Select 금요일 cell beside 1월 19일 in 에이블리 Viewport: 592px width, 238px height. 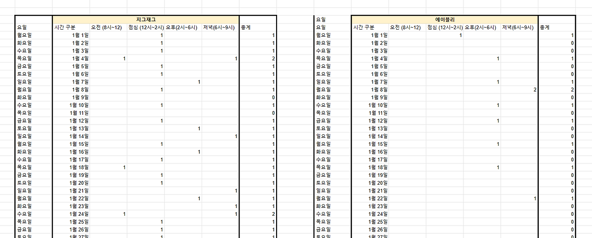[324, 175]
